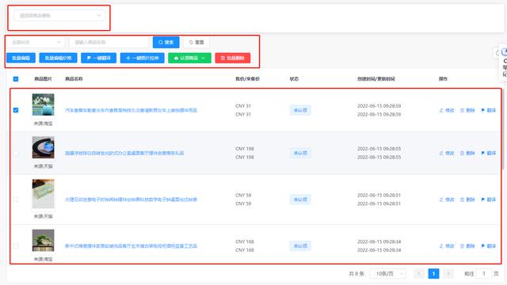Click the red Batch Delete button
The height and width of the screenshot is (285, 507).
click(233, 58)
